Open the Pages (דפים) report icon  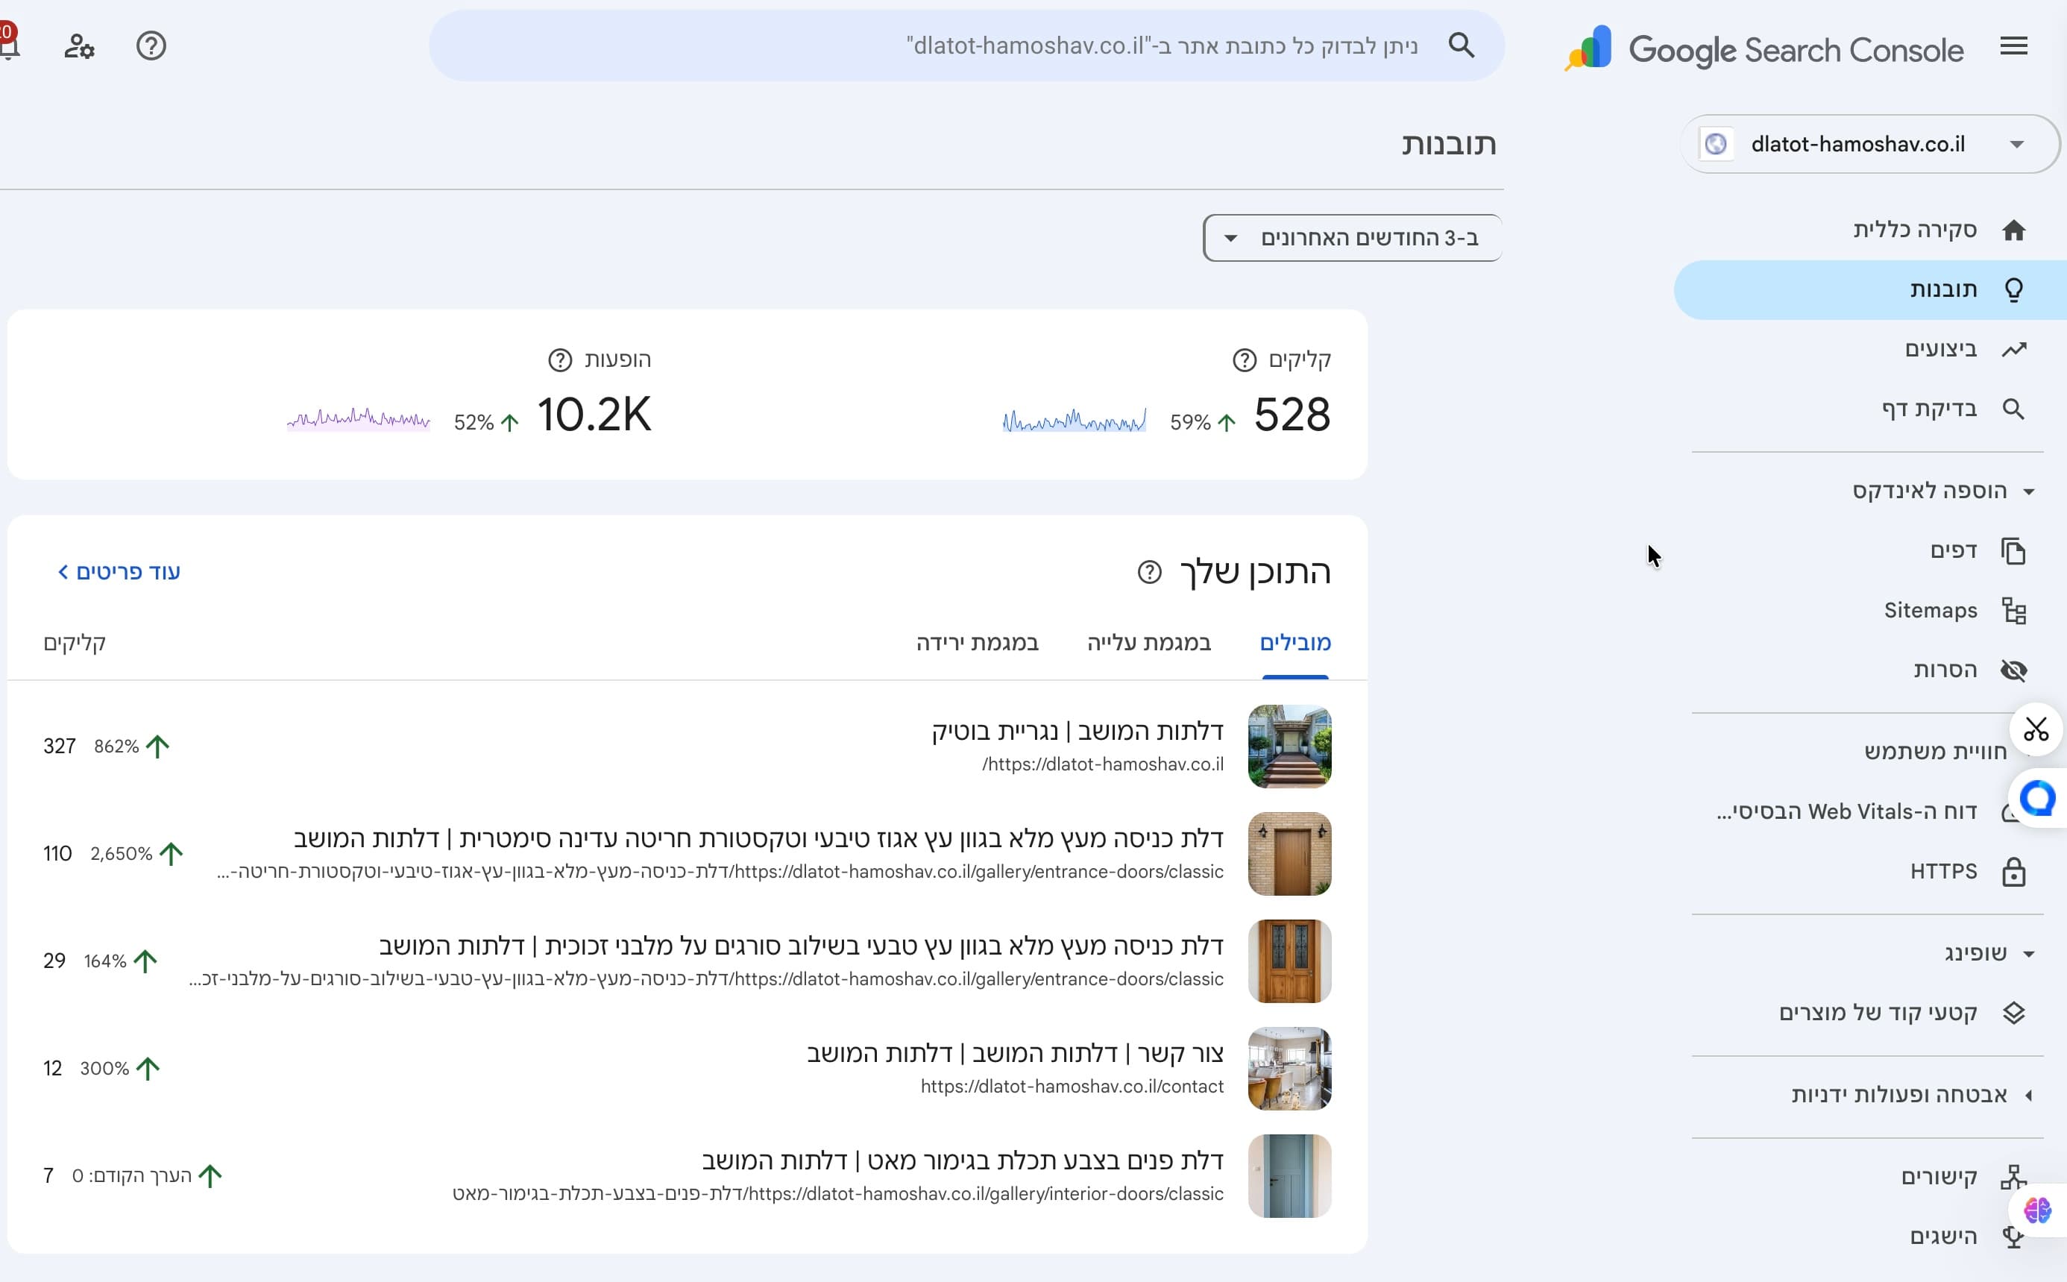click(2015, 550)
